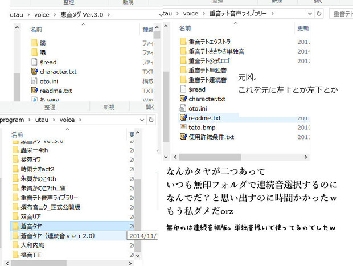Select the 嘔 folder icon in 重音メグ window
Image resolution: width=353 pixels, height=266 pixels.
point(34,52)
